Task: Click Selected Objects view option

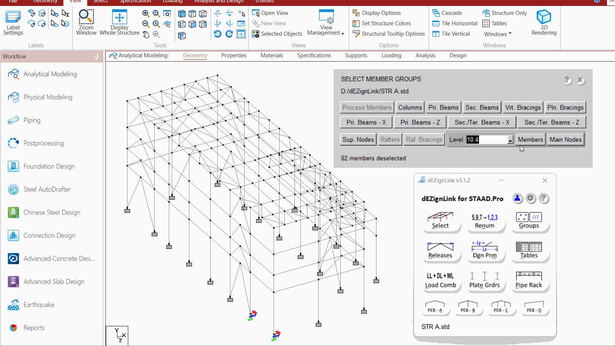Action: [x=277, y=34]
